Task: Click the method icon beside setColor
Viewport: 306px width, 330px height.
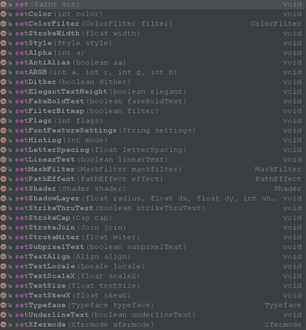Action: tap(3, 14)
